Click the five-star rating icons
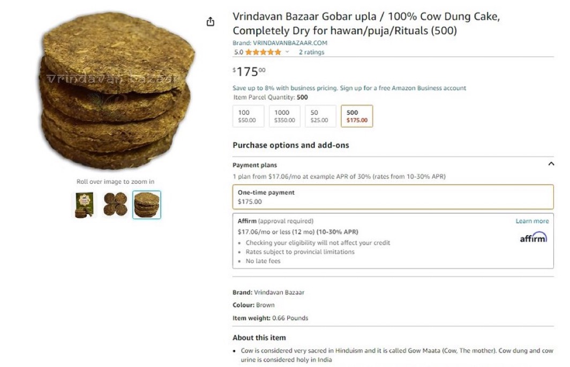This screenshot has height=367, width=570. coord(263,52)
